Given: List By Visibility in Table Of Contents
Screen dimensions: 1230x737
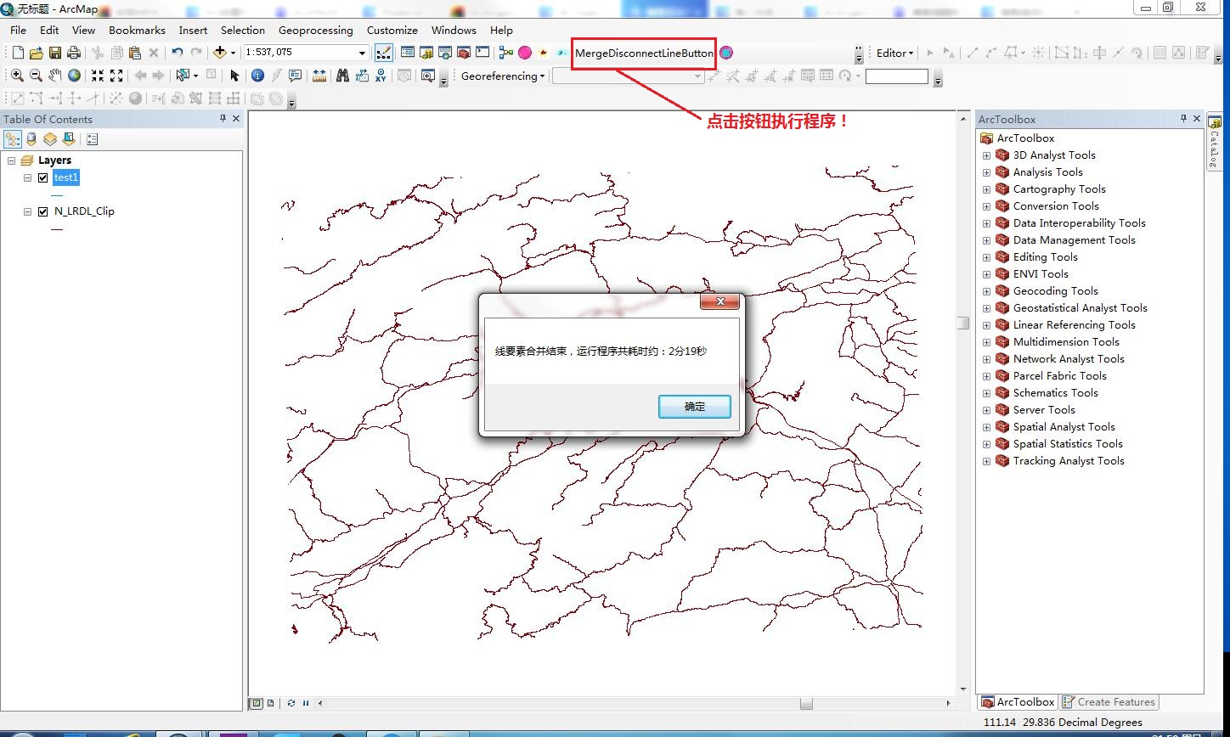Looking at the screenshot, I should pos(50,139).
